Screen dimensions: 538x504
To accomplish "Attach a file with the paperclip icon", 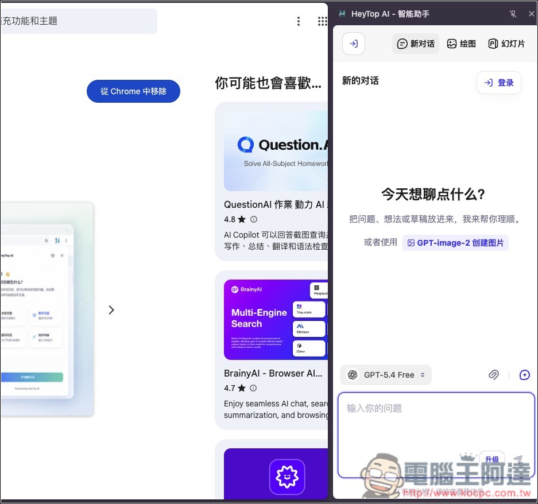I will click(493, 375).
